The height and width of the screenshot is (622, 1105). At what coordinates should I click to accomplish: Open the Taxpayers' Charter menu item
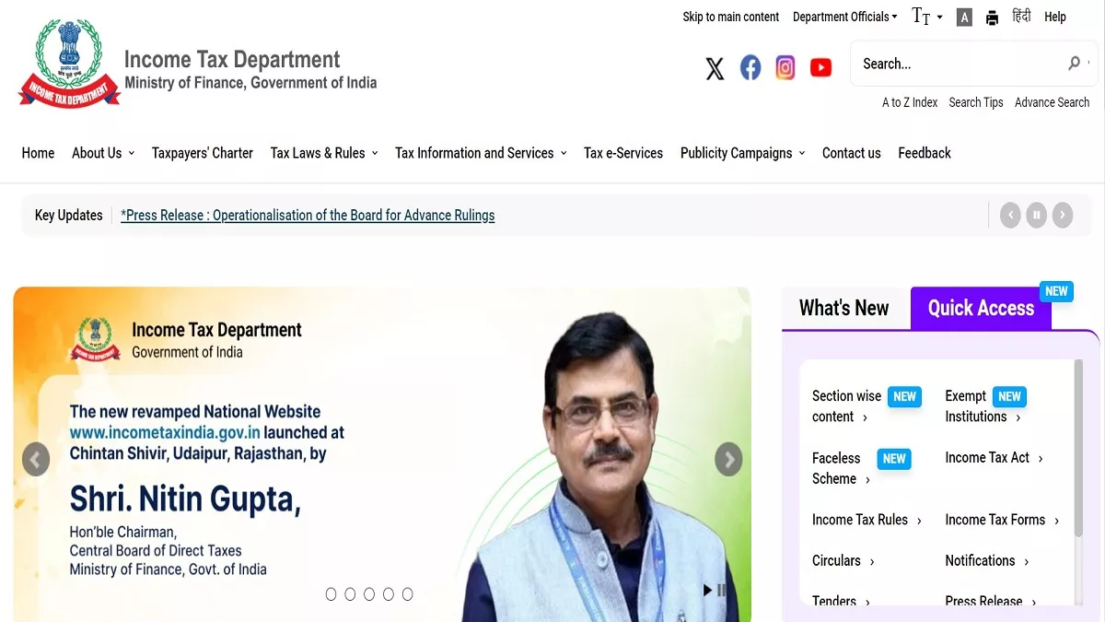202,153
